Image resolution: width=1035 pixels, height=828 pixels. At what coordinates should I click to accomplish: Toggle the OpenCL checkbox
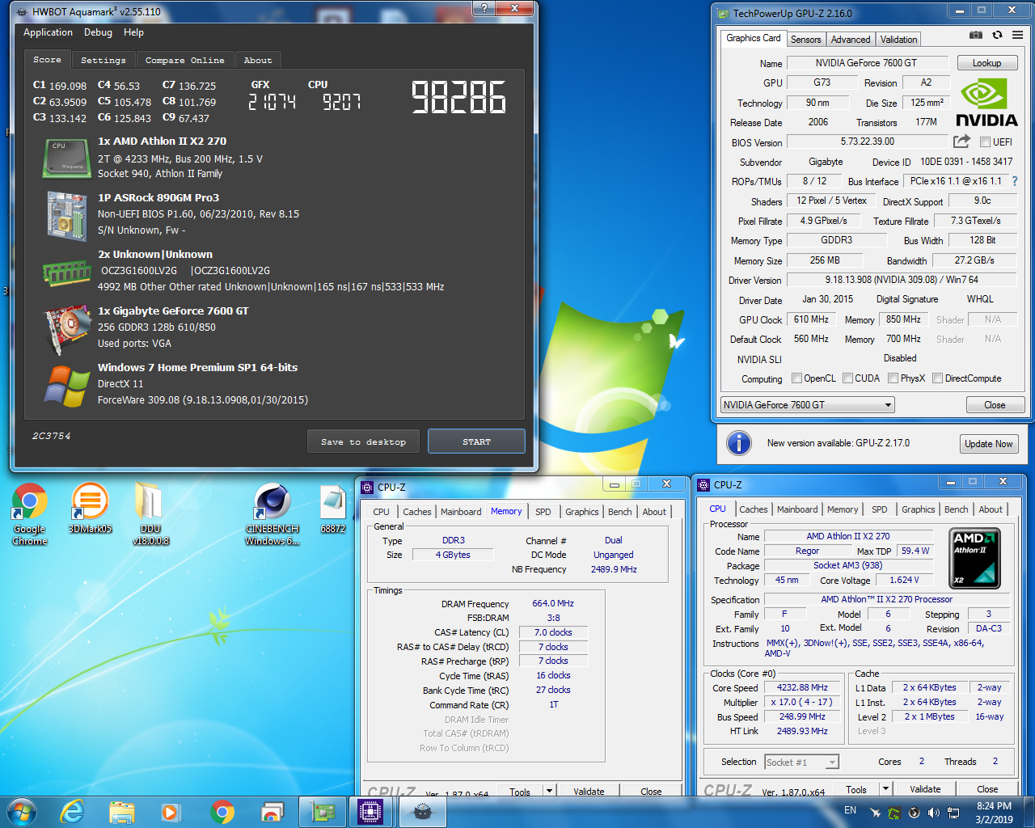pos(796,378)
